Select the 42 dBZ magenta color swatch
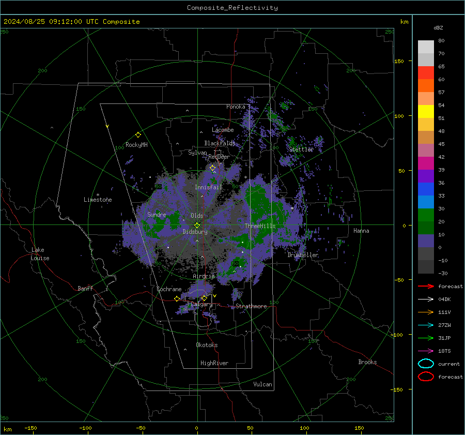The height and width of the screenshot is (435, 465). [x=426, y=163]
